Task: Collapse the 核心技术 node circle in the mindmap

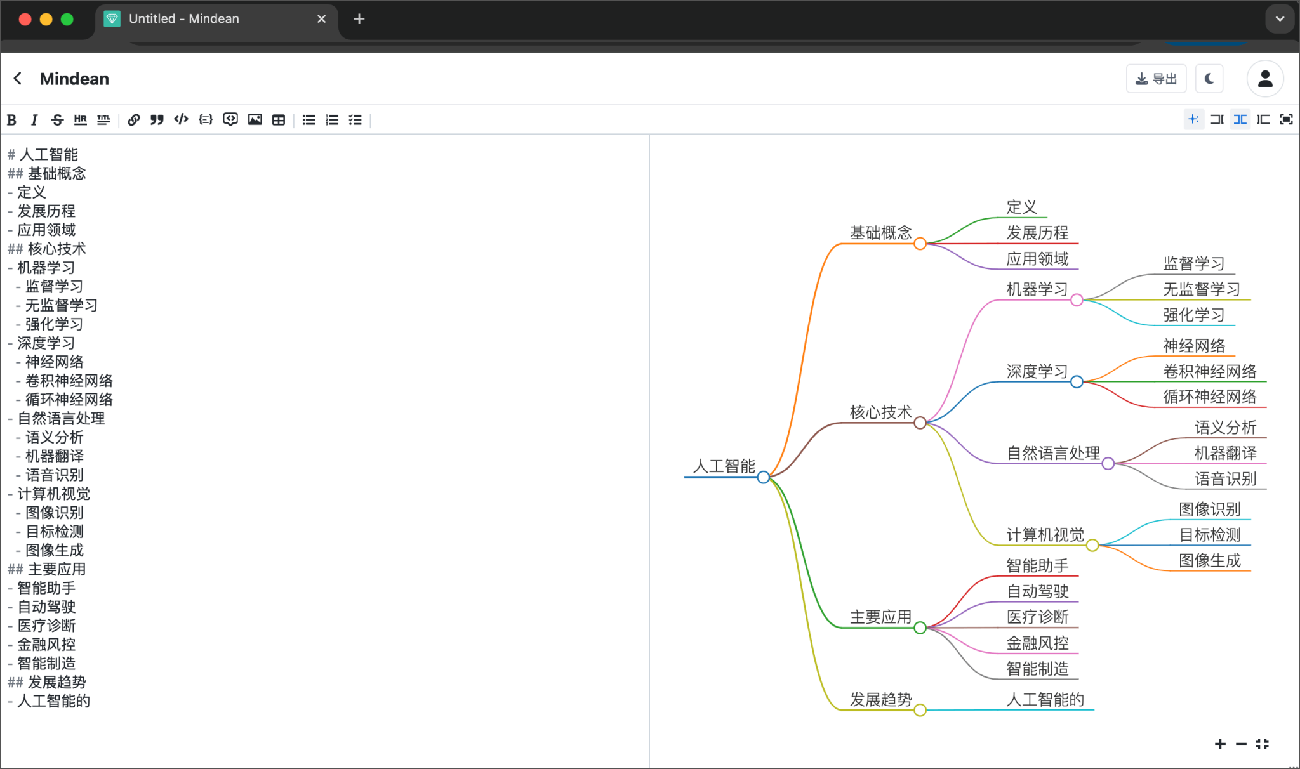Action: coord(920,423)
